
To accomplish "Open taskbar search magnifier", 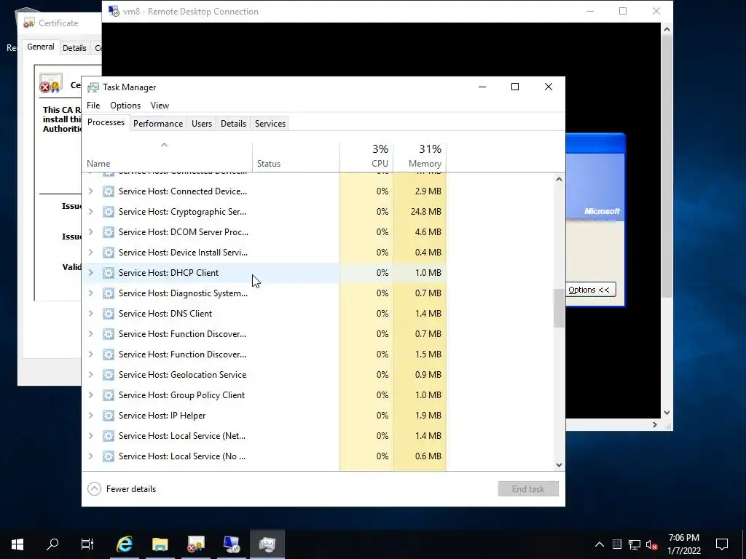I will (x=52, y=544).
